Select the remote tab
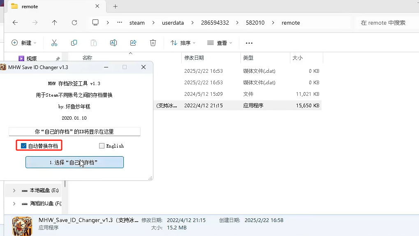This screenshot has height=236, width=419. 56,7
